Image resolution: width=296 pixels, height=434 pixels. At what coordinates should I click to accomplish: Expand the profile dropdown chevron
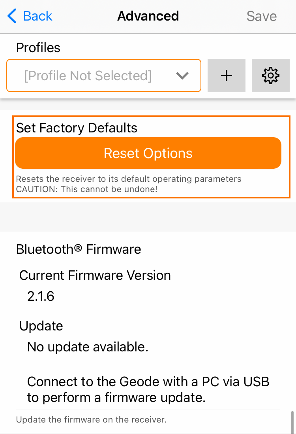[182, 75]
